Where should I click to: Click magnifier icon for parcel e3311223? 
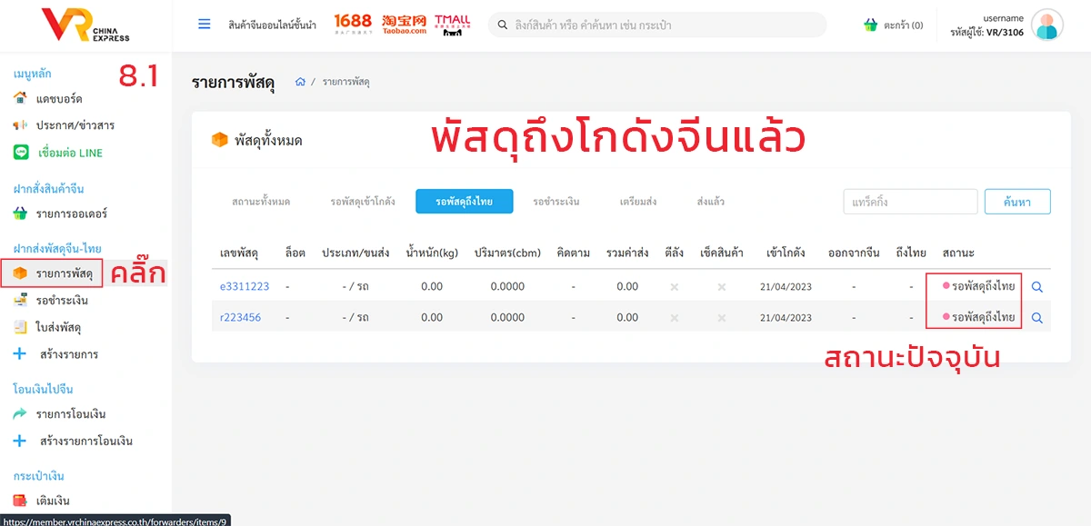[1036, 287]
